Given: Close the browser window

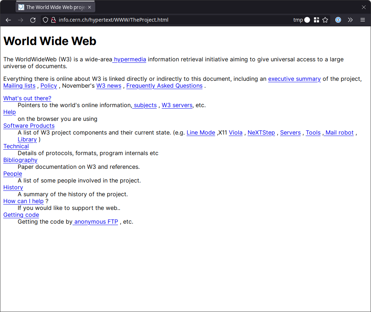Looking at the screenshot, I should [x=364, y=7].
